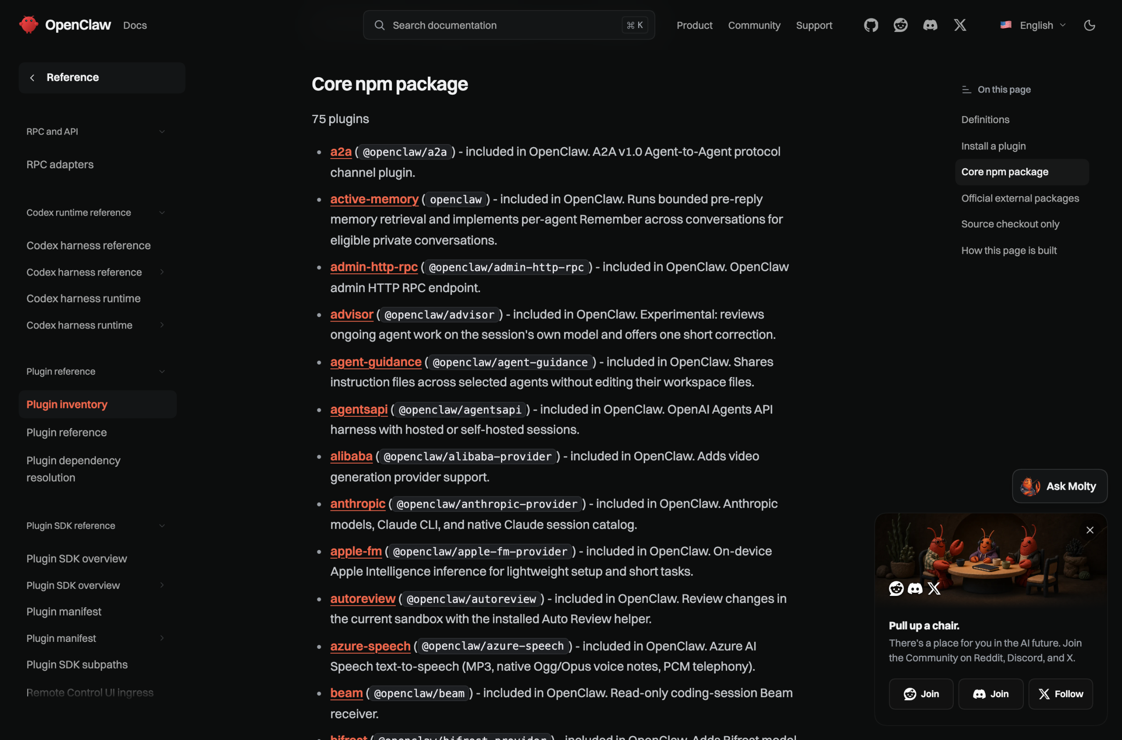Collapse the Plugin SDK reference section

tap(97, 525)
